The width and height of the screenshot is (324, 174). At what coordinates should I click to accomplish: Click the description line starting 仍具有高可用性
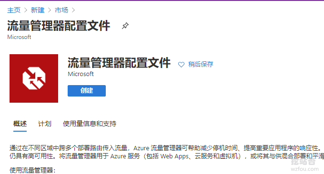pyautogui.click(x=167, y=156)
